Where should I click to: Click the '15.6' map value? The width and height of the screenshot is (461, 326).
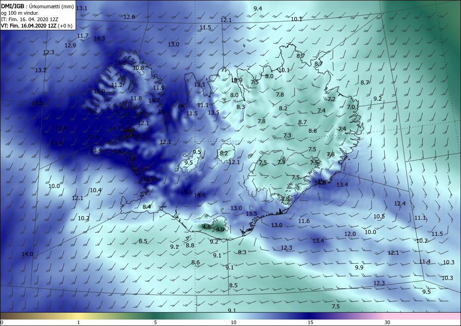tap(131, 159)
